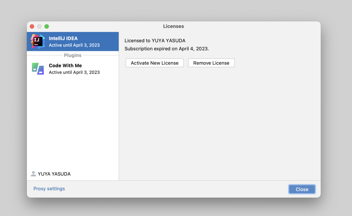
Task: Click the yellow minimize traffic light button
Action: pyautogui.click(x=39, y=26)
